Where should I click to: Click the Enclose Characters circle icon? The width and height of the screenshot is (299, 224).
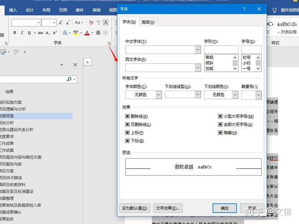105,33
